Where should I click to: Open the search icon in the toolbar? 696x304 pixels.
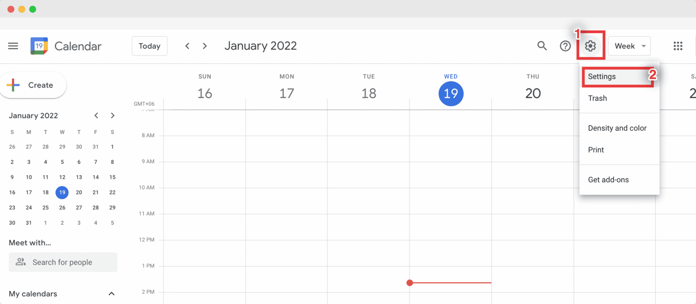(x=542, y=46)
